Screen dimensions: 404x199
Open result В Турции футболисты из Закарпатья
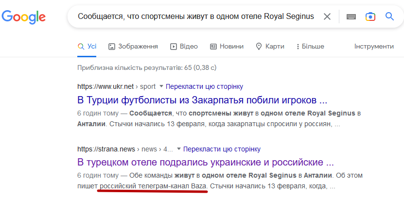point(202,100)
